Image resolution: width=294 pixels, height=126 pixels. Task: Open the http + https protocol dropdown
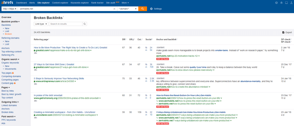10,9
